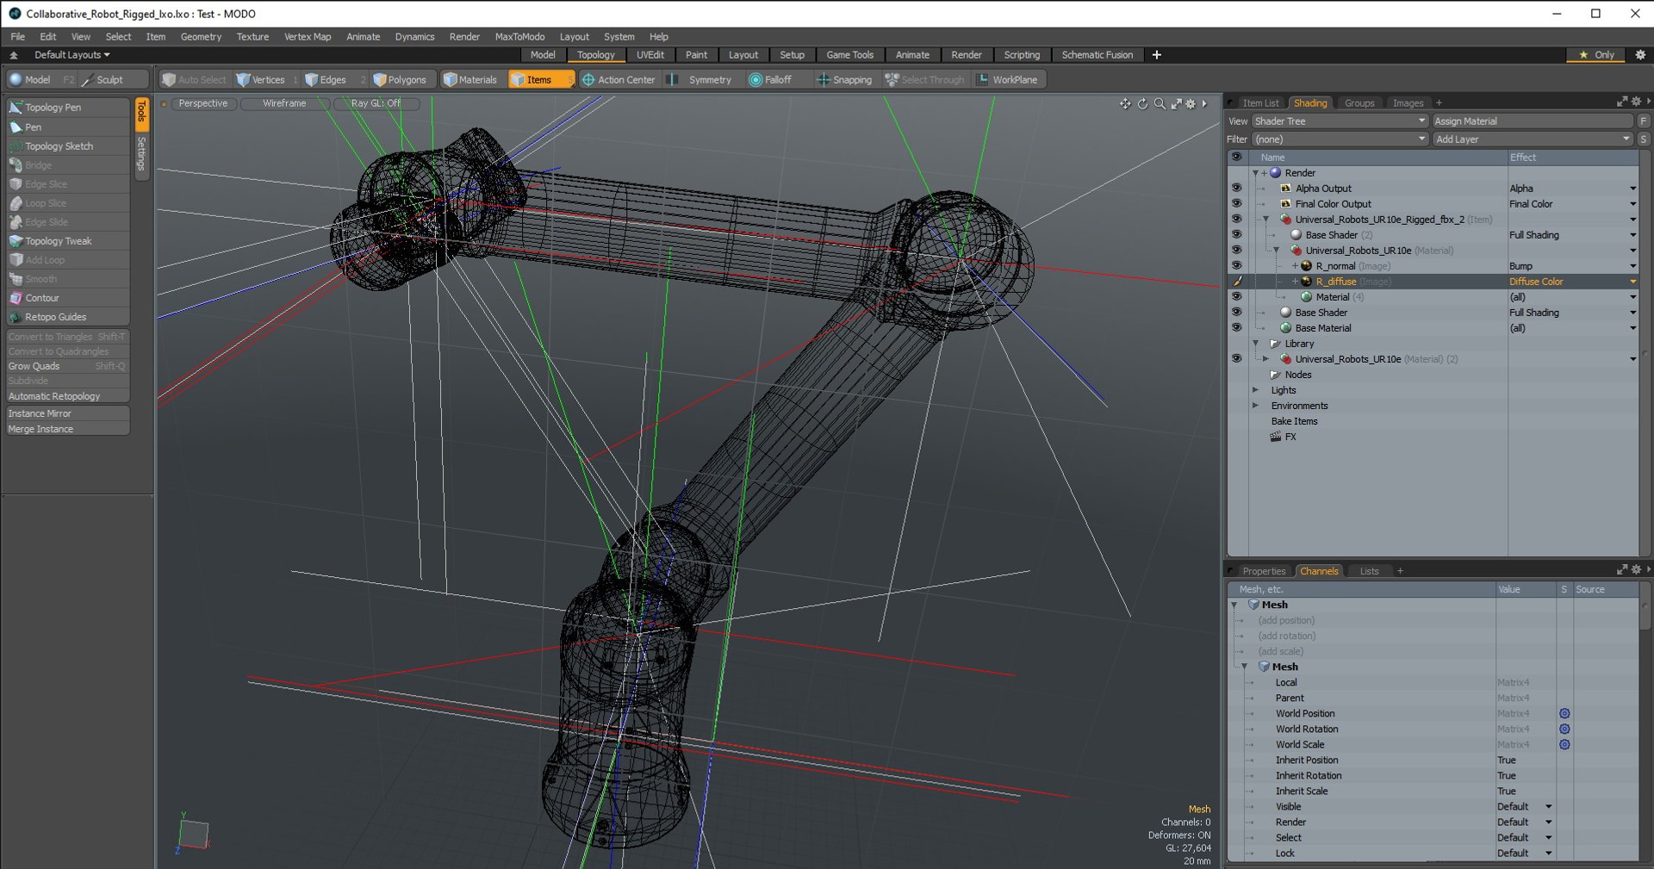Switch to the UVEdit layout tab

point(650,55)
